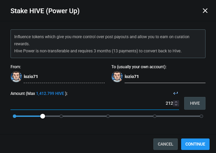Set the slider to the 25% mark
216x153 pixels.
61,116
